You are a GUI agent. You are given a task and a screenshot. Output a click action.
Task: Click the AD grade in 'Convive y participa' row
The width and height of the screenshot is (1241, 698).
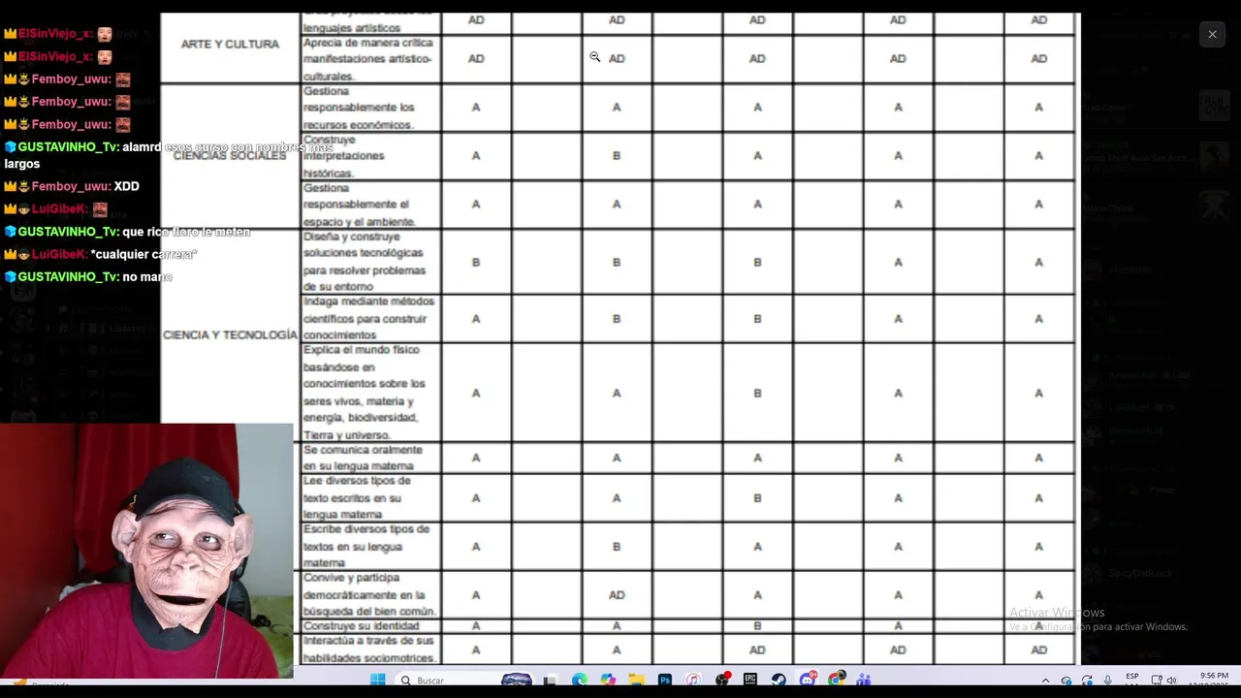[617, 595]
